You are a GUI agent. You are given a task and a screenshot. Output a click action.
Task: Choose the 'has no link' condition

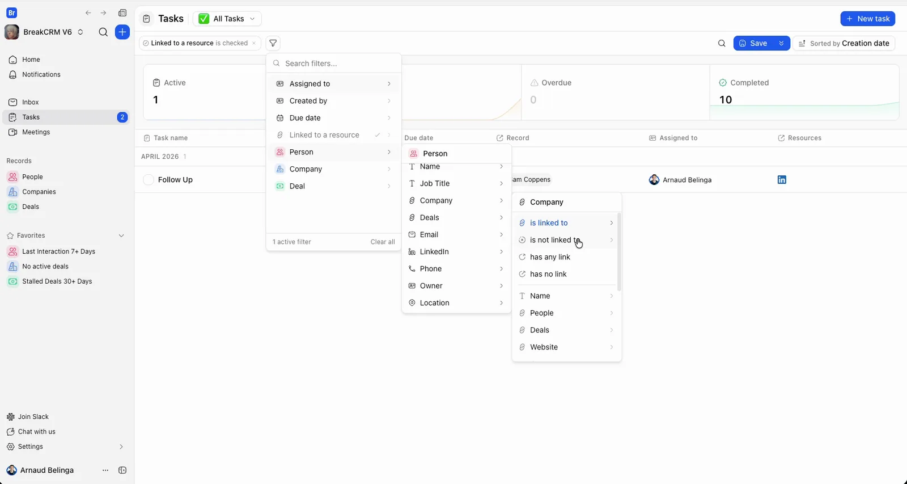(x=566, y=274)
